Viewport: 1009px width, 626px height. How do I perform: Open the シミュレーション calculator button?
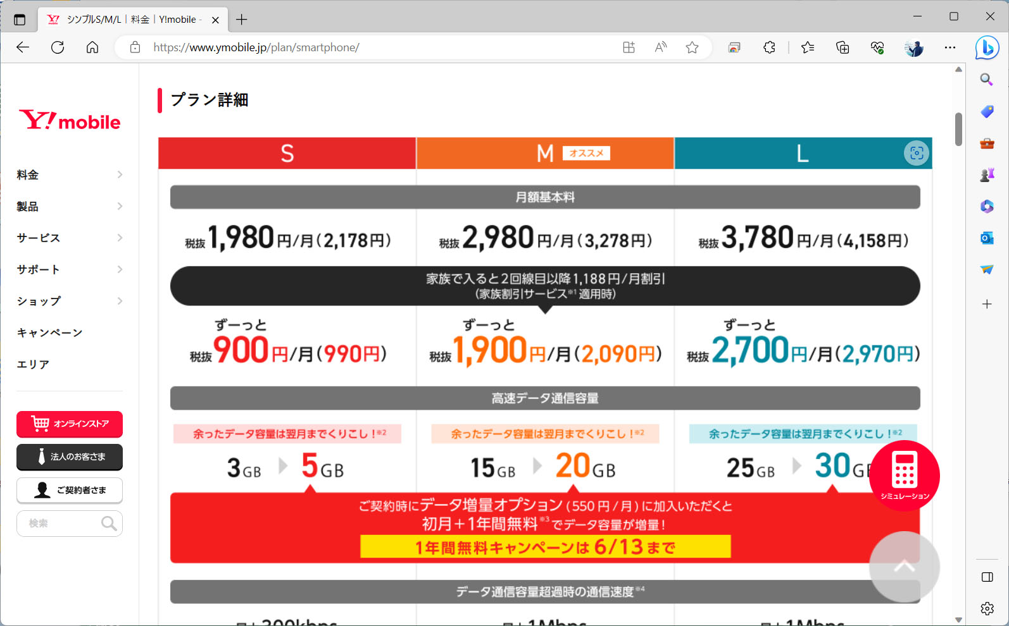click(905, 476)
